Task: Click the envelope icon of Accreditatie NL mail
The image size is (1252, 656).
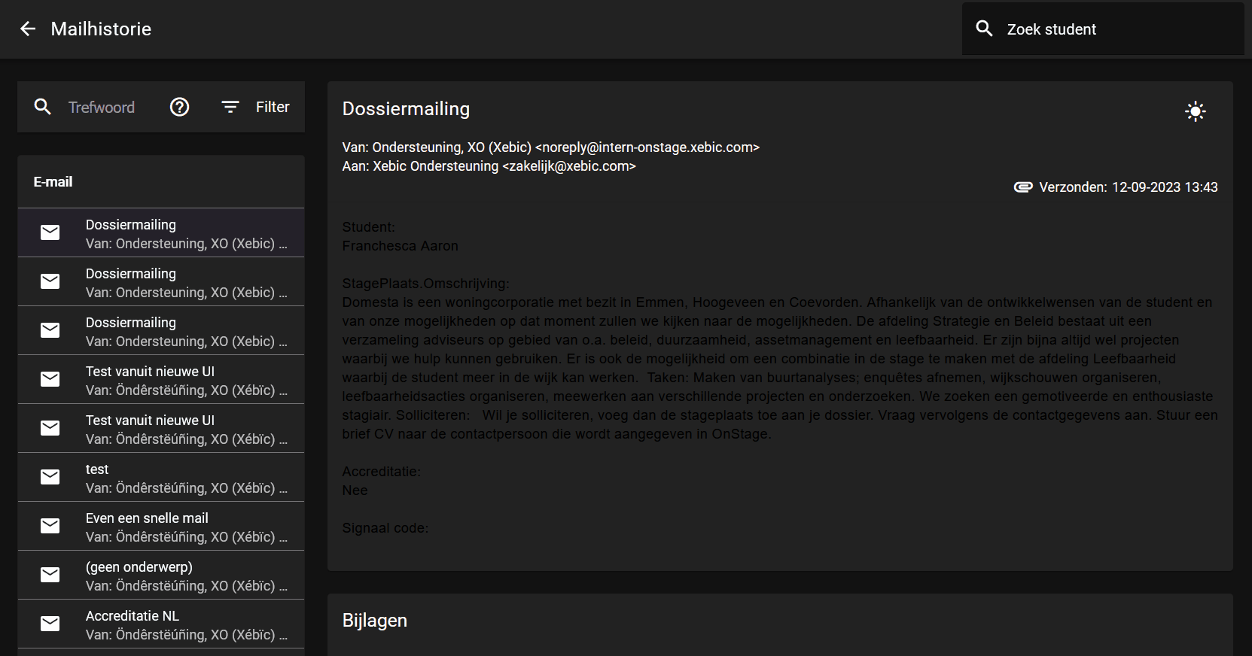Action: pyautogui.click(x=50, y=624)
